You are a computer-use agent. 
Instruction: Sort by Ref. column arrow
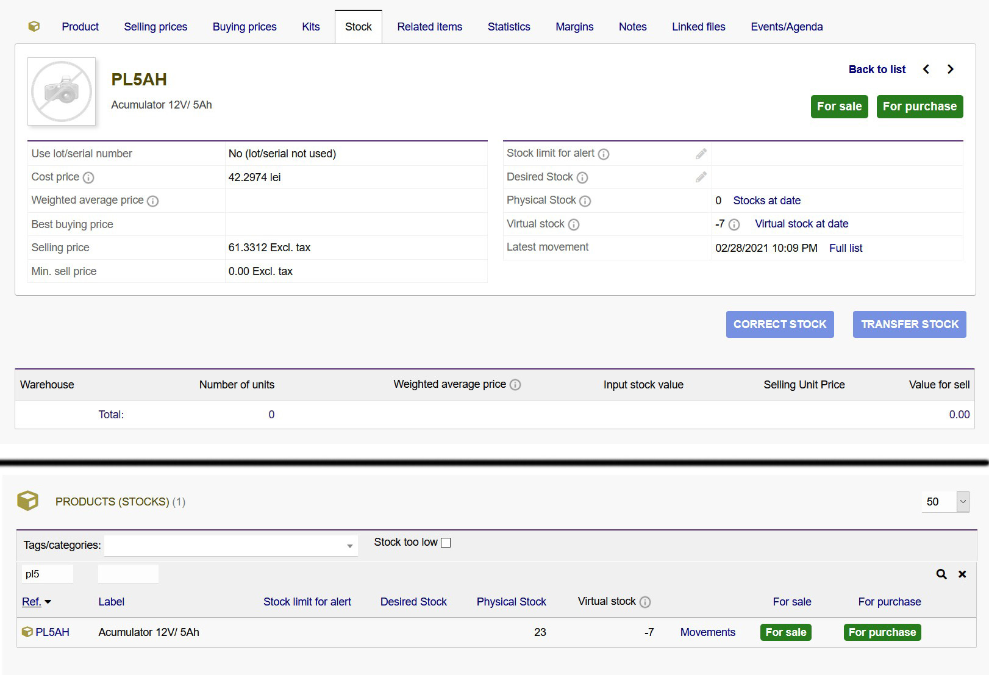click(x=48, y=602)
